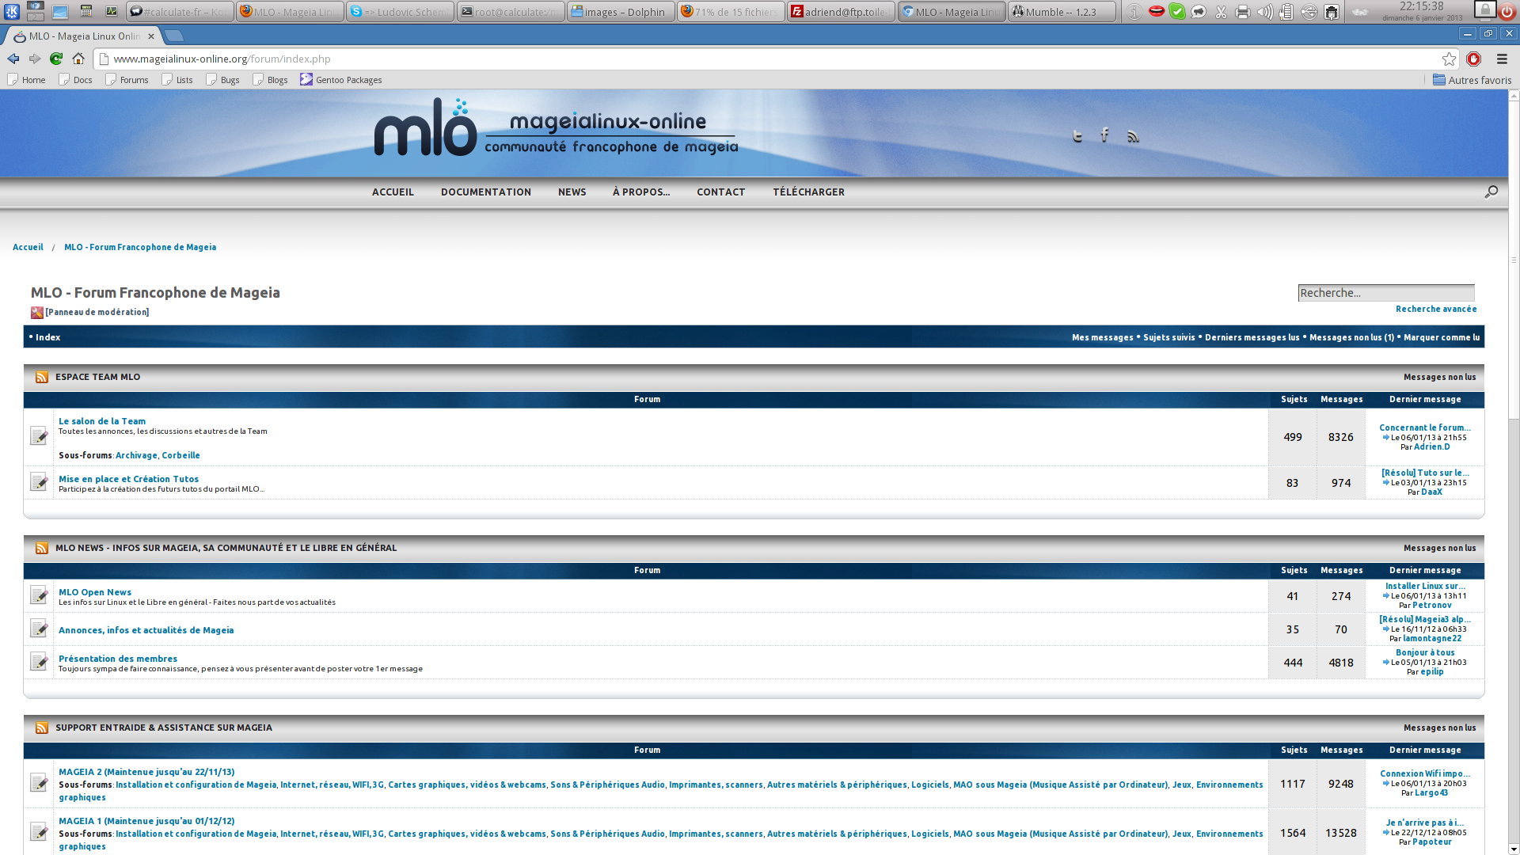Image resolution: width=1520 pixels, height=855 pixels.
Task: Switch to the FileZilla adriend@ftp window
Action: [842, 12]
